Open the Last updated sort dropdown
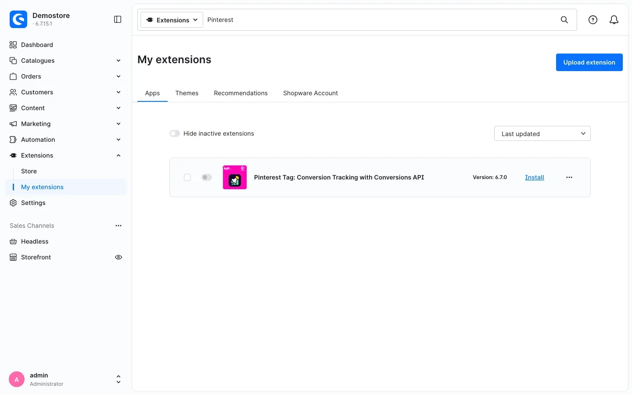632x395 pixels. pyautogui.click(x=542, y=133)
